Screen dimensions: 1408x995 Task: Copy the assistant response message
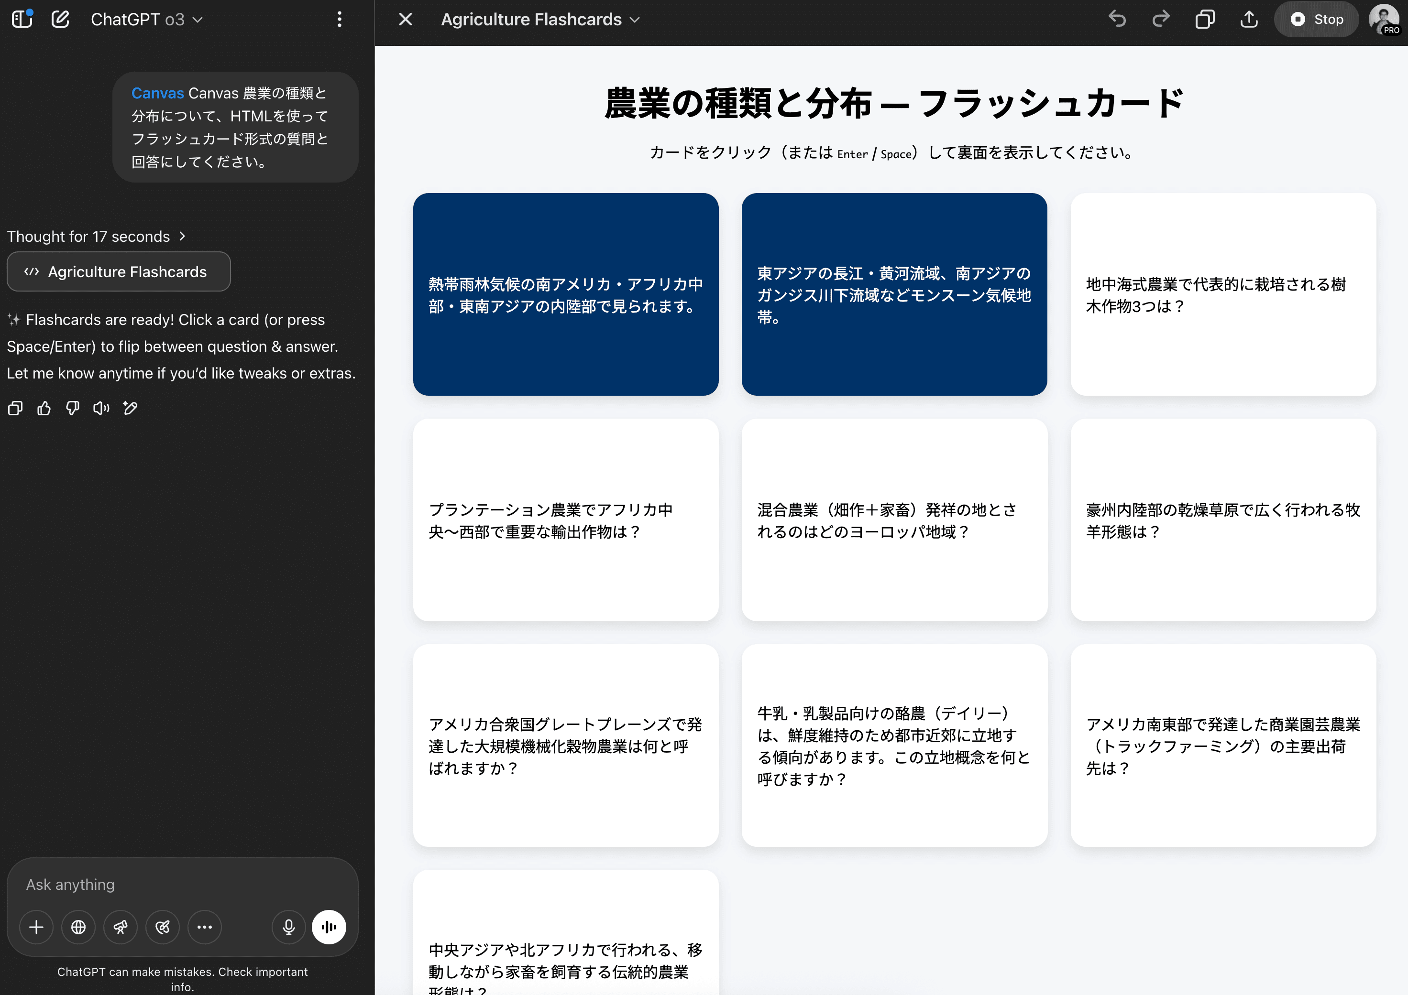tap(15, 408)
